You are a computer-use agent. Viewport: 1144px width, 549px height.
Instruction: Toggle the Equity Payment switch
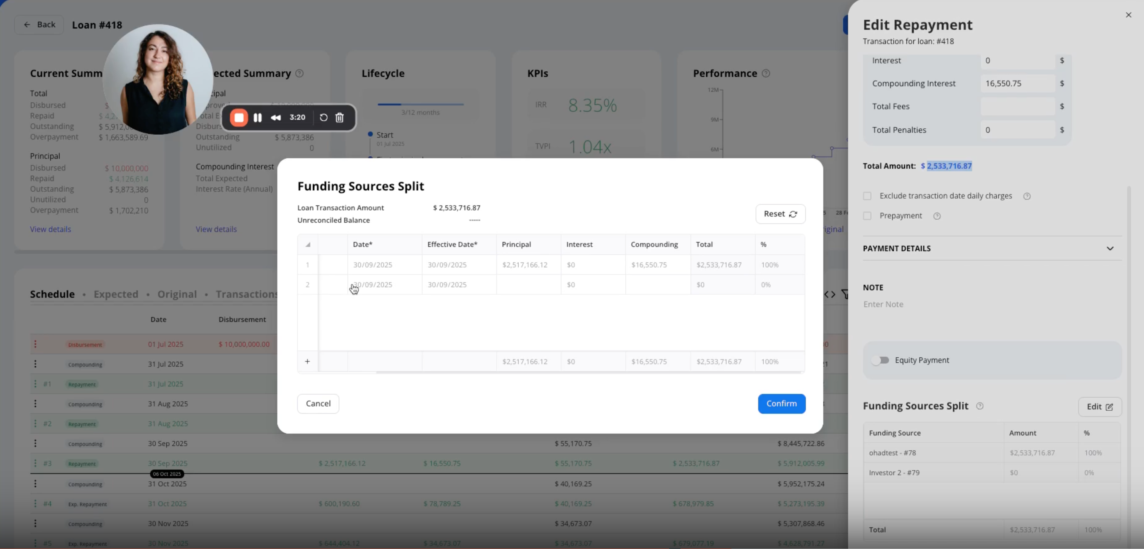[880, 360]
